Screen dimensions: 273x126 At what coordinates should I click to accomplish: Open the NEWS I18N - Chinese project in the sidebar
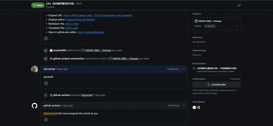[210, 21]
